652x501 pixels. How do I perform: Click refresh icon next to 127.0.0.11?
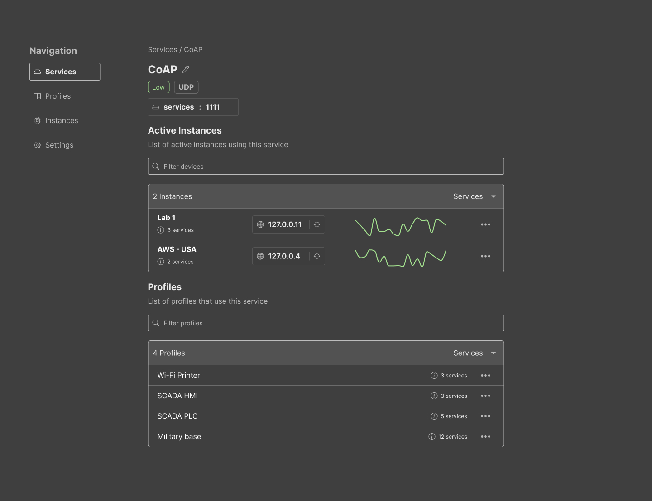coord(317,224)
